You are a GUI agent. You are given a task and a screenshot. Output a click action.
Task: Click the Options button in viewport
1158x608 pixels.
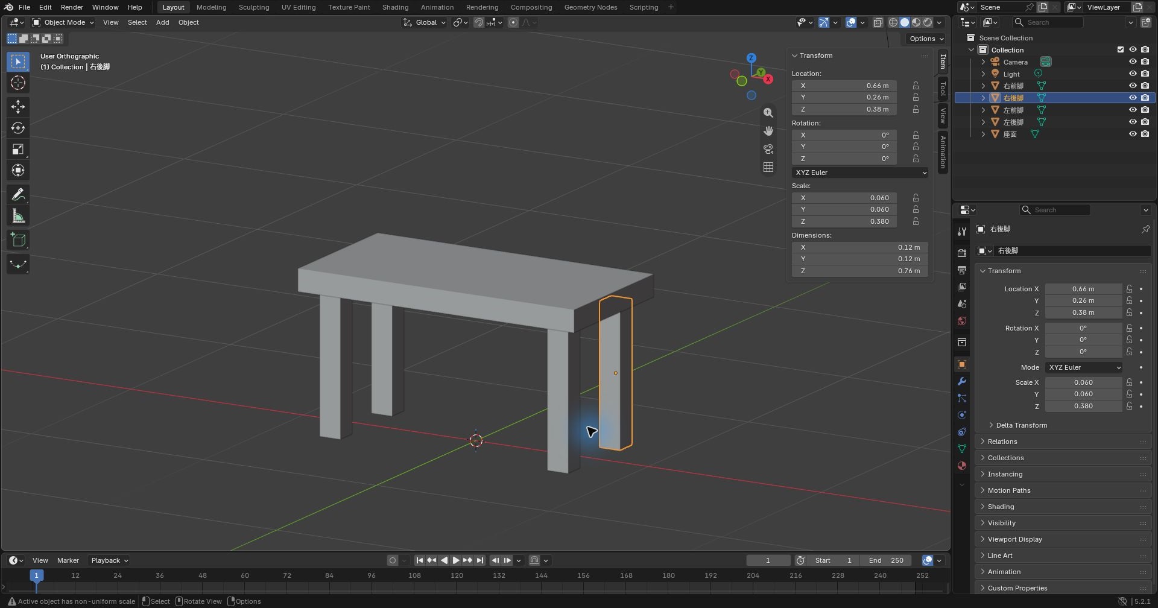tap(926, 39)
